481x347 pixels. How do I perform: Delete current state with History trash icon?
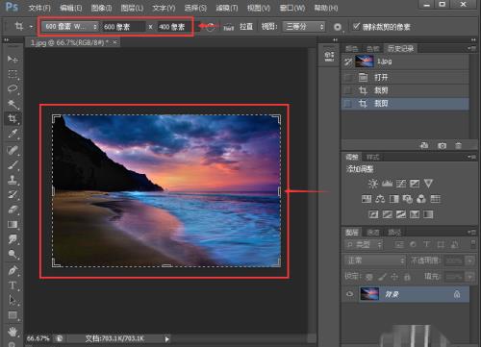[459, 146]
